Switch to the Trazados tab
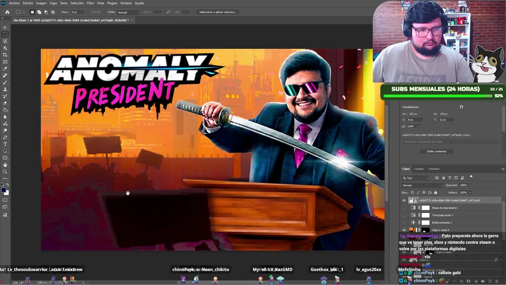Screen dimensions: 506x285 [x=434, y=169]
